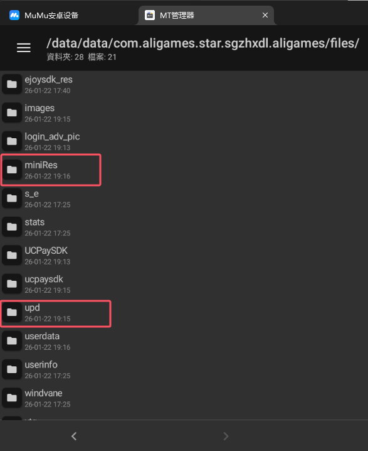Click the ejoysdk_res folder icon
This screenshot has width=368, height=451.
[x=12, y=84]
